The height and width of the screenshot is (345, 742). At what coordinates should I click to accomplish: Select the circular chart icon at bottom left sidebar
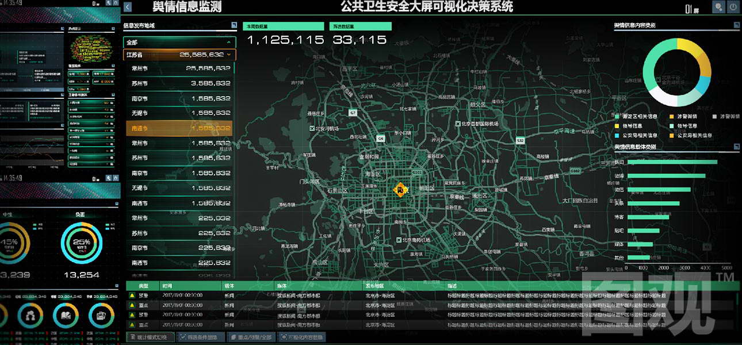(30, 315)
